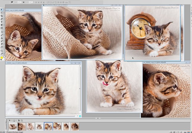Close the club_25 image window
The image size is (192, 133).
click(79, 63)
